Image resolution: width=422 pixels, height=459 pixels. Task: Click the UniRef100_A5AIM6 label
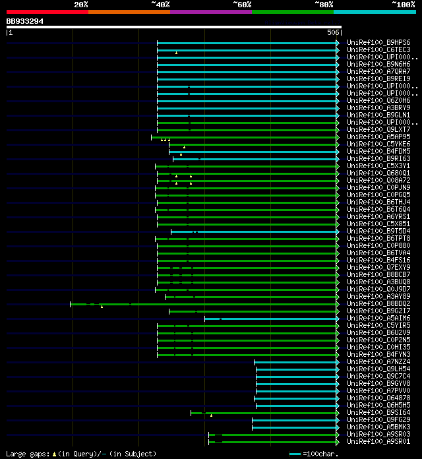coord(378,318)
